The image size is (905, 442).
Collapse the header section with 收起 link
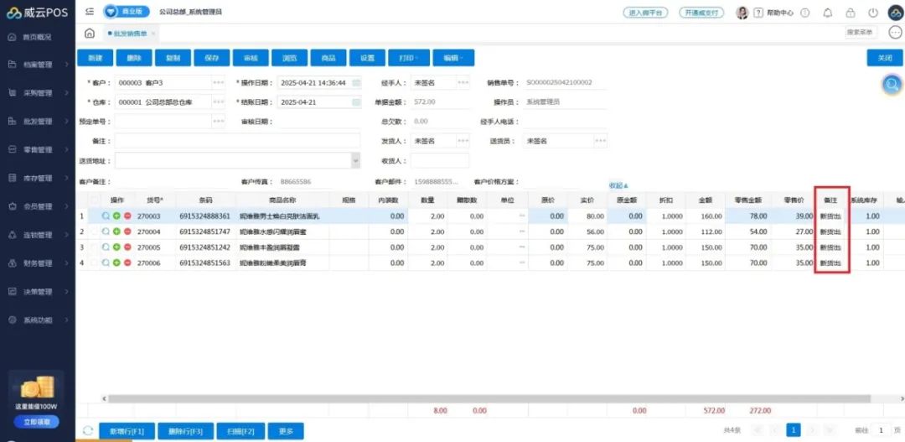[x=618, y=185]
